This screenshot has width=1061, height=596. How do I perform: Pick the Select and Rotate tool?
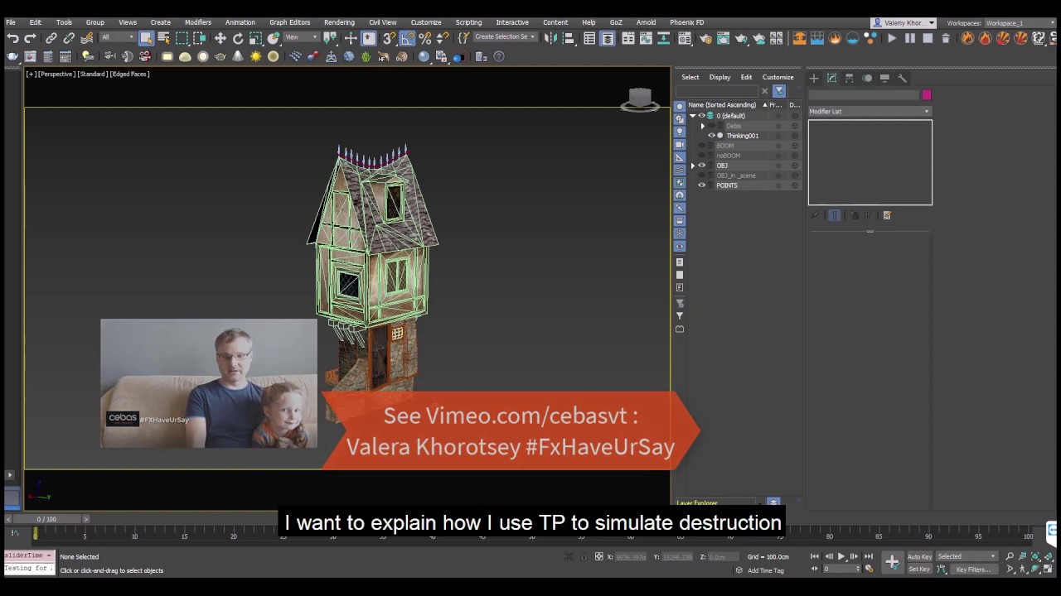tap(238, 38)
